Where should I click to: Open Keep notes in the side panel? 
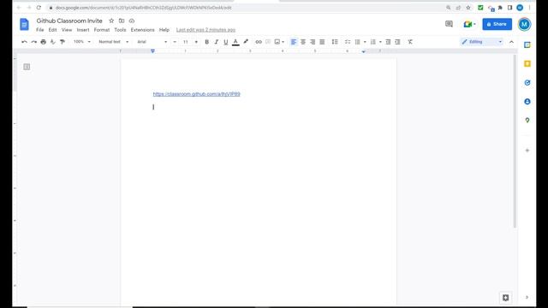[527, 63]
